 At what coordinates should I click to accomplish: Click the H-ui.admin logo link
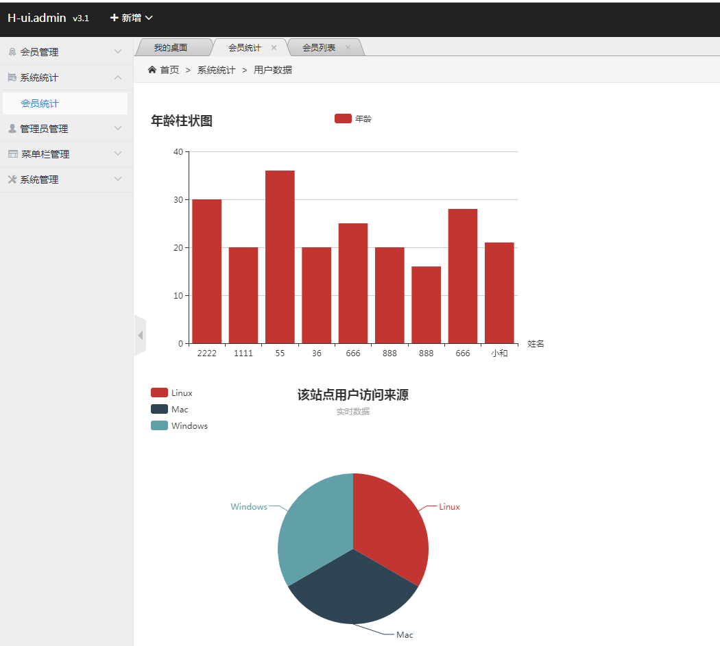(37, 18)
